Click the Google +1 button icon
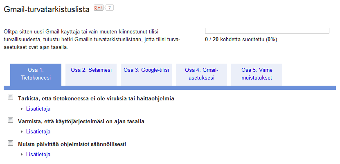 98,8
